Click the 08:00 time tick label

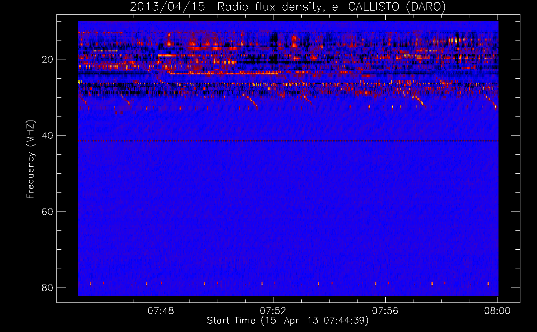(498, 311)
